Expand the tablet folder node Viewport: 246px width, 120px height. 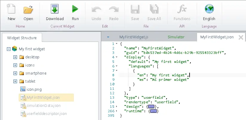[15, 81]
